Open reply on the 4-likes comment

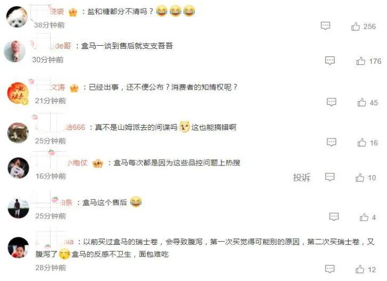click(x=334, y=217)
